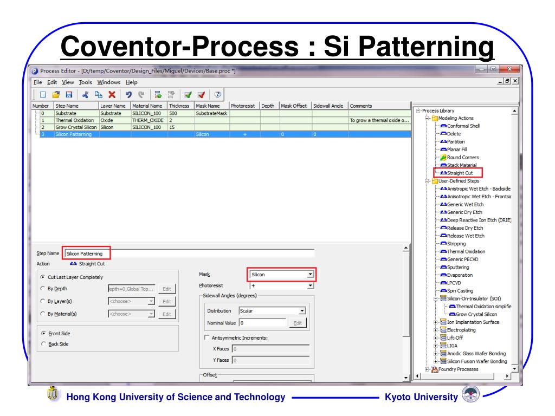Select Straight Cut in Process Library
This screenshot has height=416, width=555.
460,173
